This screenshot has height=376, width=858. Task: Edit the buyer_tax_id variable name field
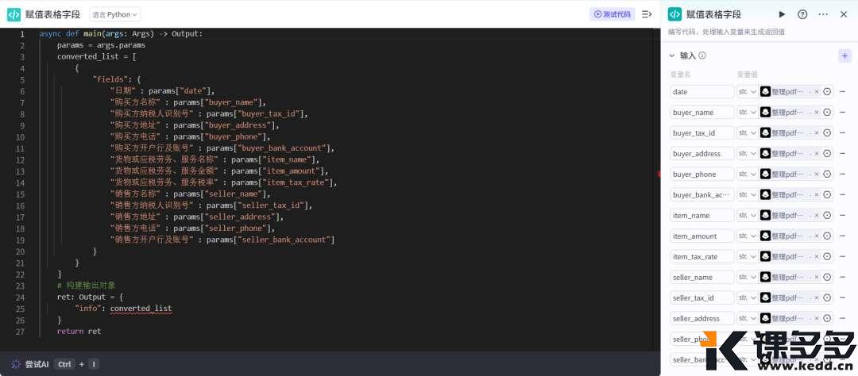coord(702,132)
